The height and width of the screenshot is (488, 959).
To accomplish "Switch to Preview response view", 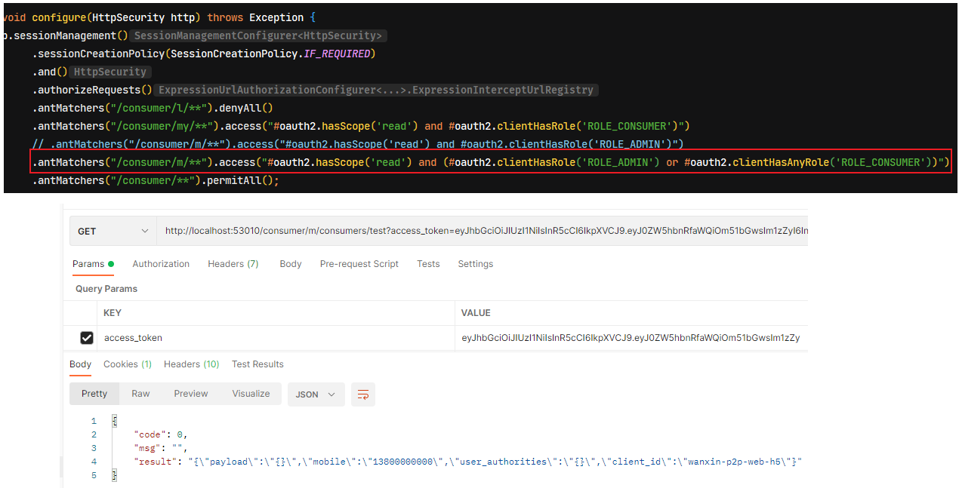I will (x=191, y=394).
